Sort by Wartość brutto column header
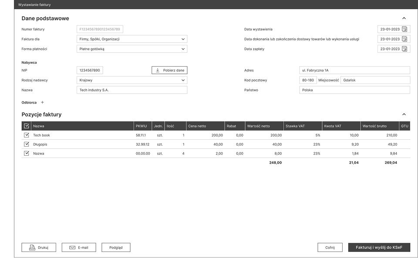418x258 pixels. (x=374, y=126)
